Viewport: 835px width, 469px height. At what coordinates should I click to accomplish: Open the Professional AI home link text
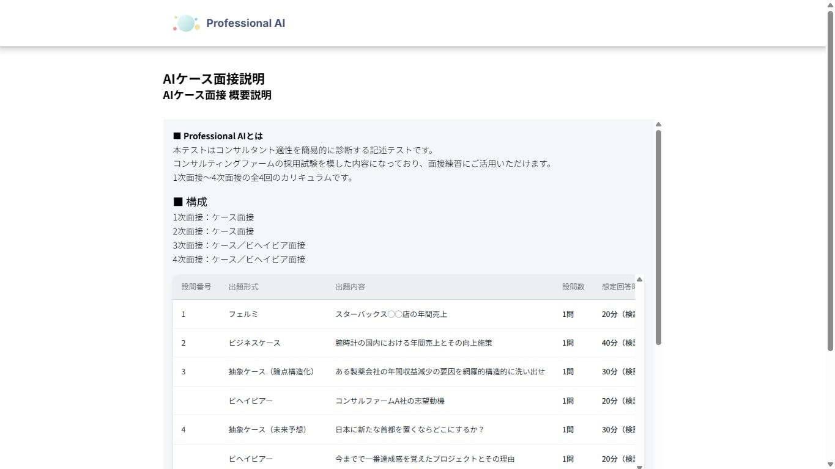coord(245,23)
